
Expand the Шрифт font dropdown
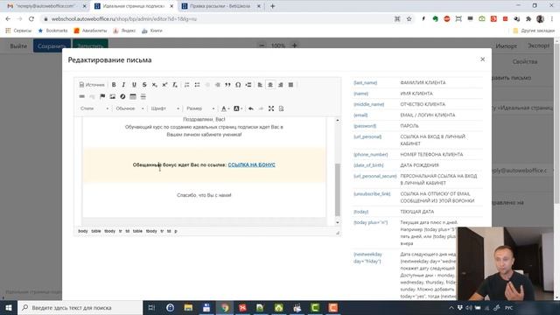[165, 108]
